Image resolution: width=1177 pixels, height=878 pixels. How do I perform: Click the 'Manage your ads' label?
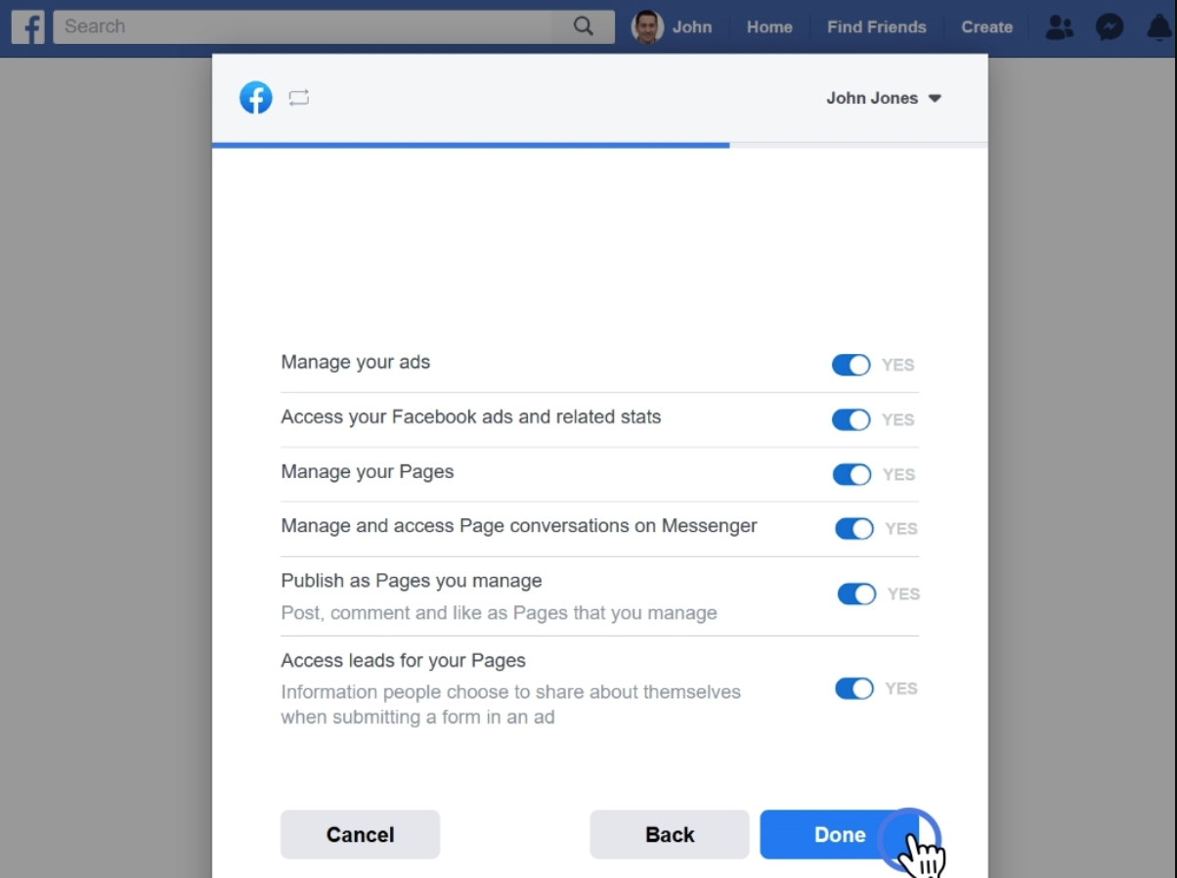coord(356,362)
